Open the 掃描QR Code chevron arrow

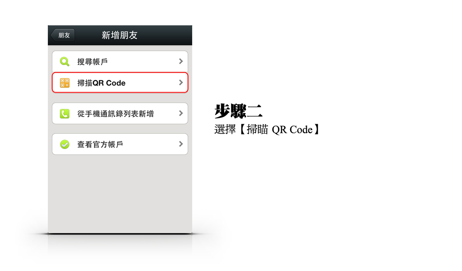click(x=181, y=83)
